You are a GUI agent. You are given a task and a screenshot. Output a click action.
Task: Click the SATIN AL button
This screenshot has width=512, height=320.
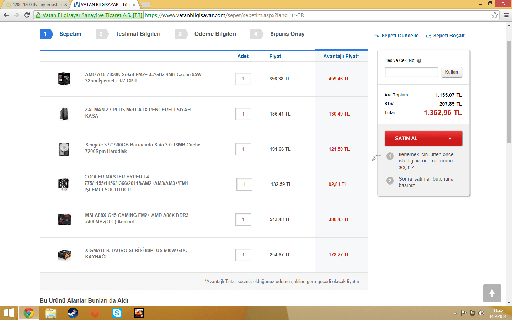(x=423, y=138)
